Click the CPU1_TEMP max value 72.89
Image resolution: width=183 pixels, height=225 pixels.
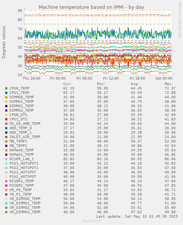click(x=170, y=93)
